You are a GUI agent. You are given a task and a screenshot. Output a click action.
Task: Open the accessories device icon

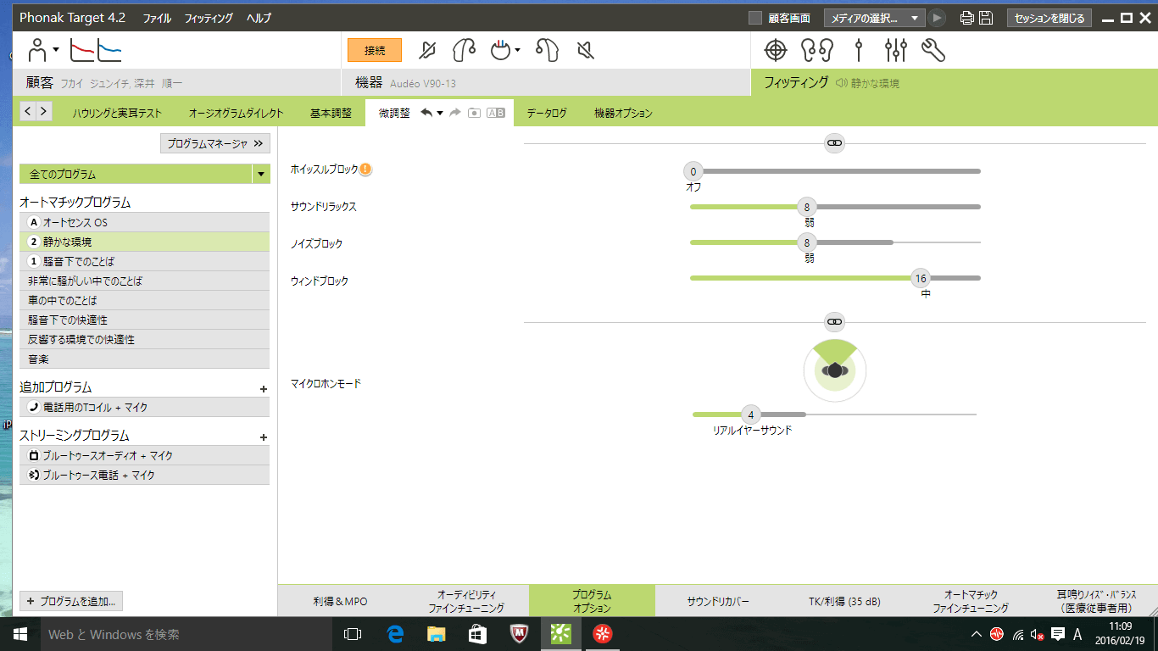[x=502, y=51]
